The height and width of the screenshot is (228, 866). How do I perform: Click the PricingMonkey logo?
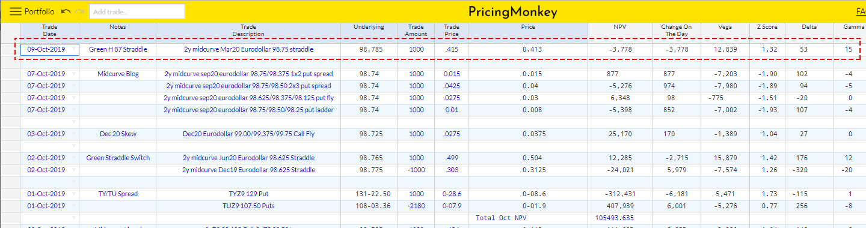[512, 11]
